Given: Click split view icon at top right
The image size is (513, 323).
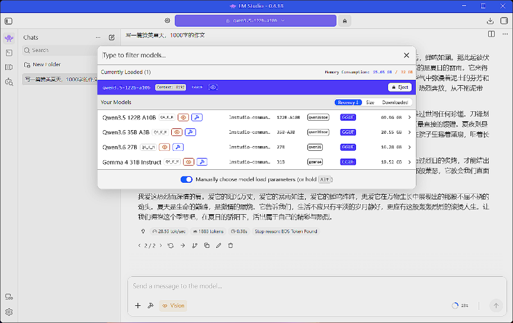Looking at the screenshot, I should click(491, 34).
